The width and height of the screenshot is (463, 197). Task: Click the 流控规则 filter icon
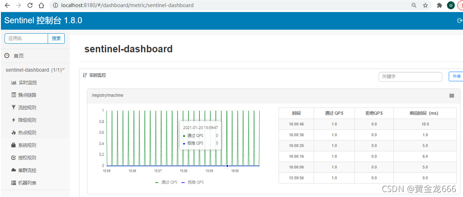[13, 107]
